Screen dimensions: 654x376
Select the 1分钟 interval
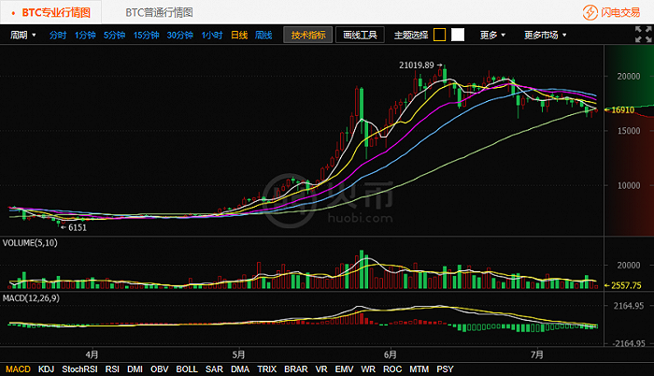click(x=85, y=36)
